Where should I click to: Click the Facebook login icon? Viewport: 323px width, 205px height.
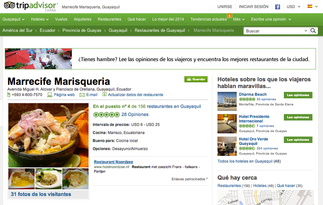click(x=277, y=7)
